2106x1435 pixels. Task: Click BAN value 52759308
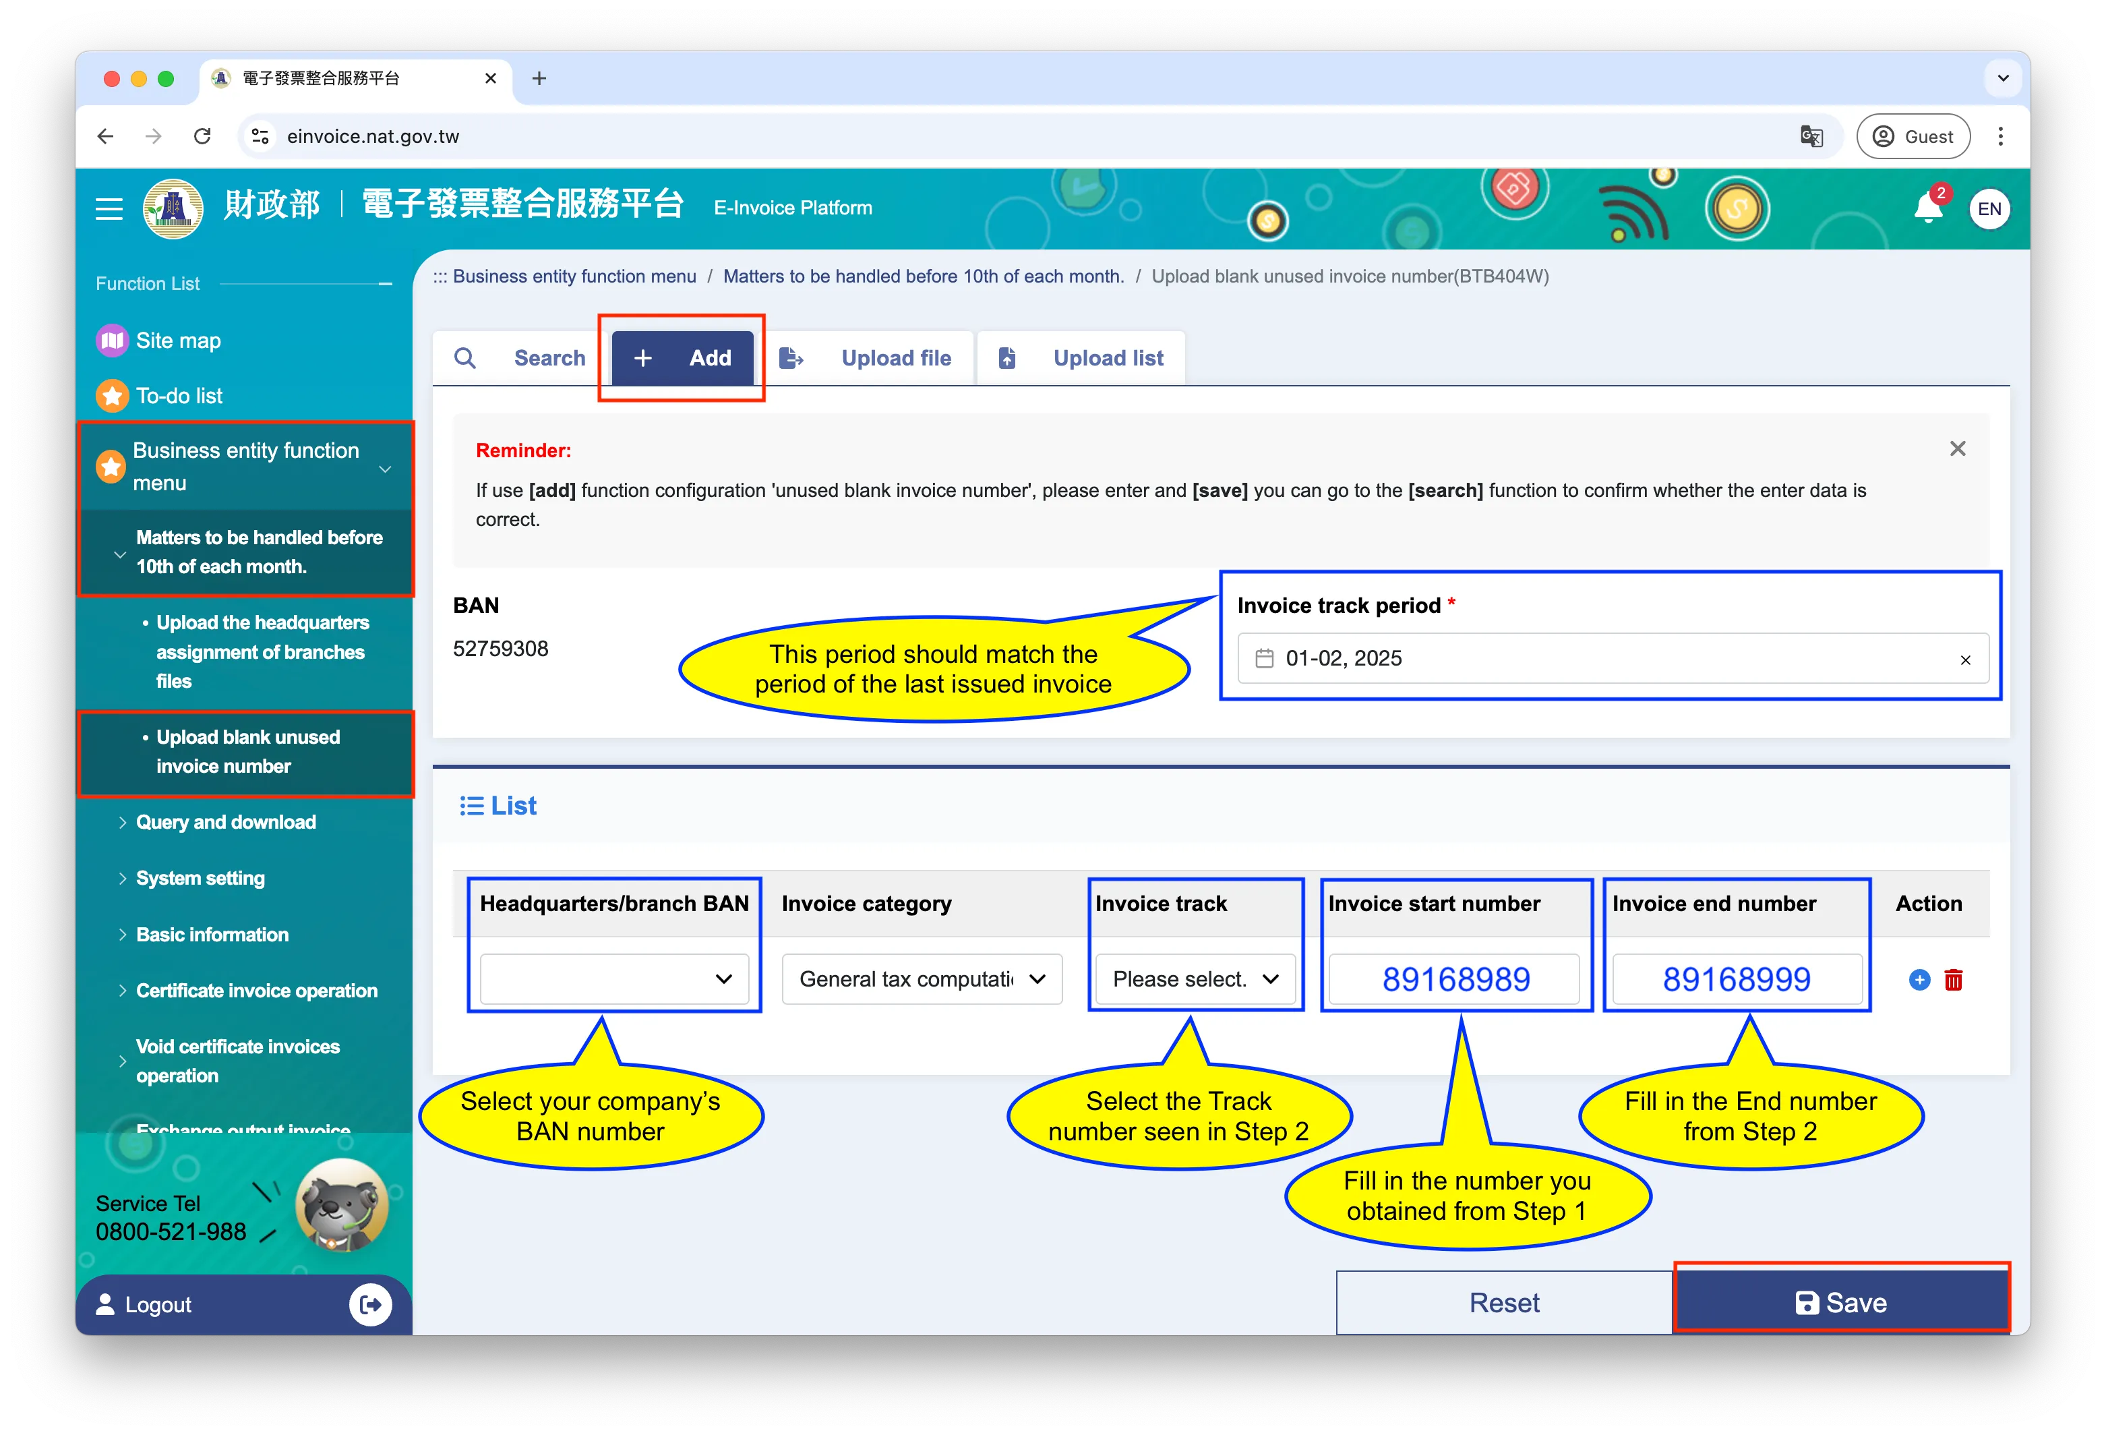(500, 649)
